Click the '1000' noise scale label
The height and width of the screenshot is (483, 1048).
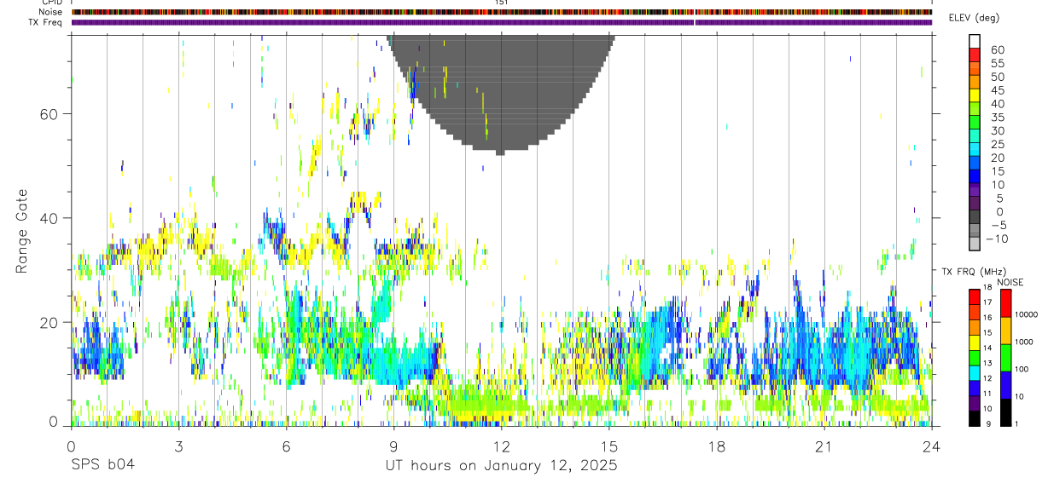[1023, 342]
